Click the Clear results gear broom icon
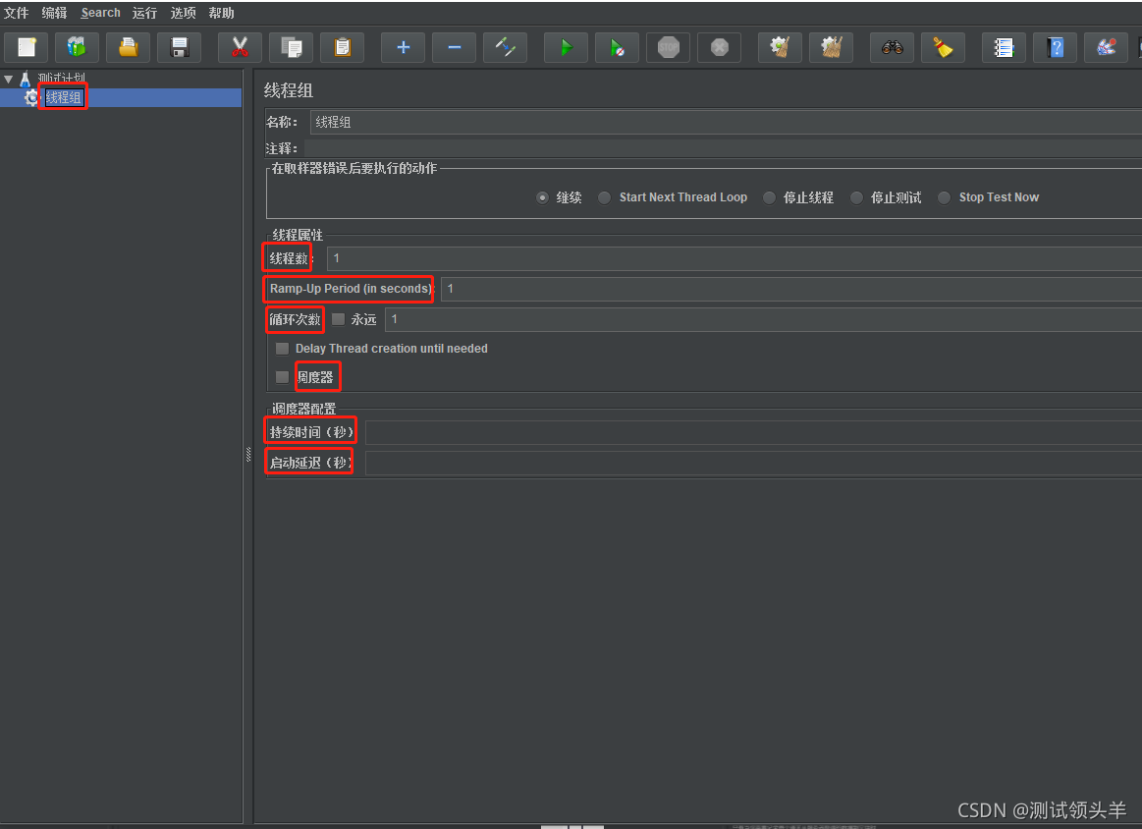The image size is (1142, 829). (780, 47)
